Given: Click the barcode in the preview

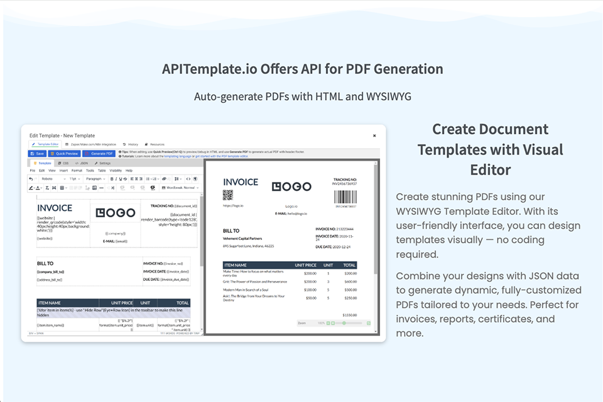Looking at the screenshot, I should pos(345,197).
